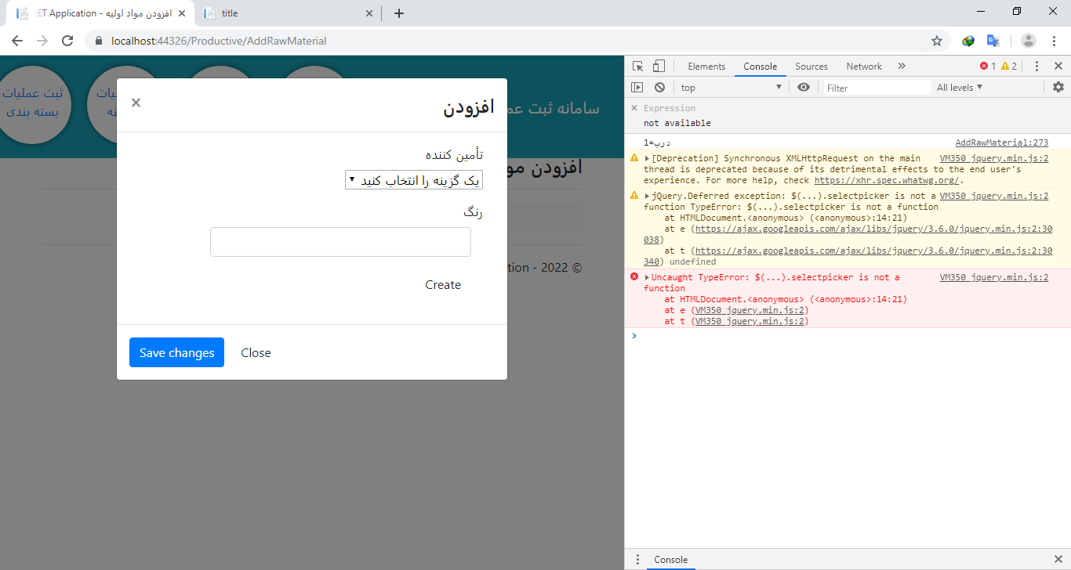Click the eye live expression icon

click(803, 88)
